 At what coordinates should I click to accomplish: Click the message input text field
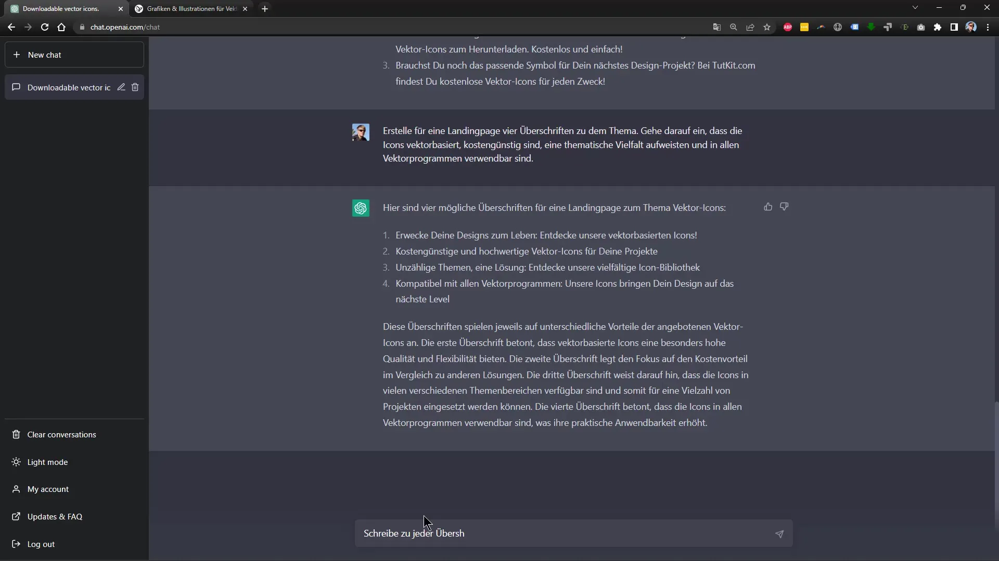coord(573,533)
